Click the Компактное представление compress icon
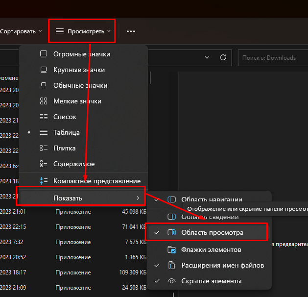Screen dimensions: 308x297 point(44,181)
